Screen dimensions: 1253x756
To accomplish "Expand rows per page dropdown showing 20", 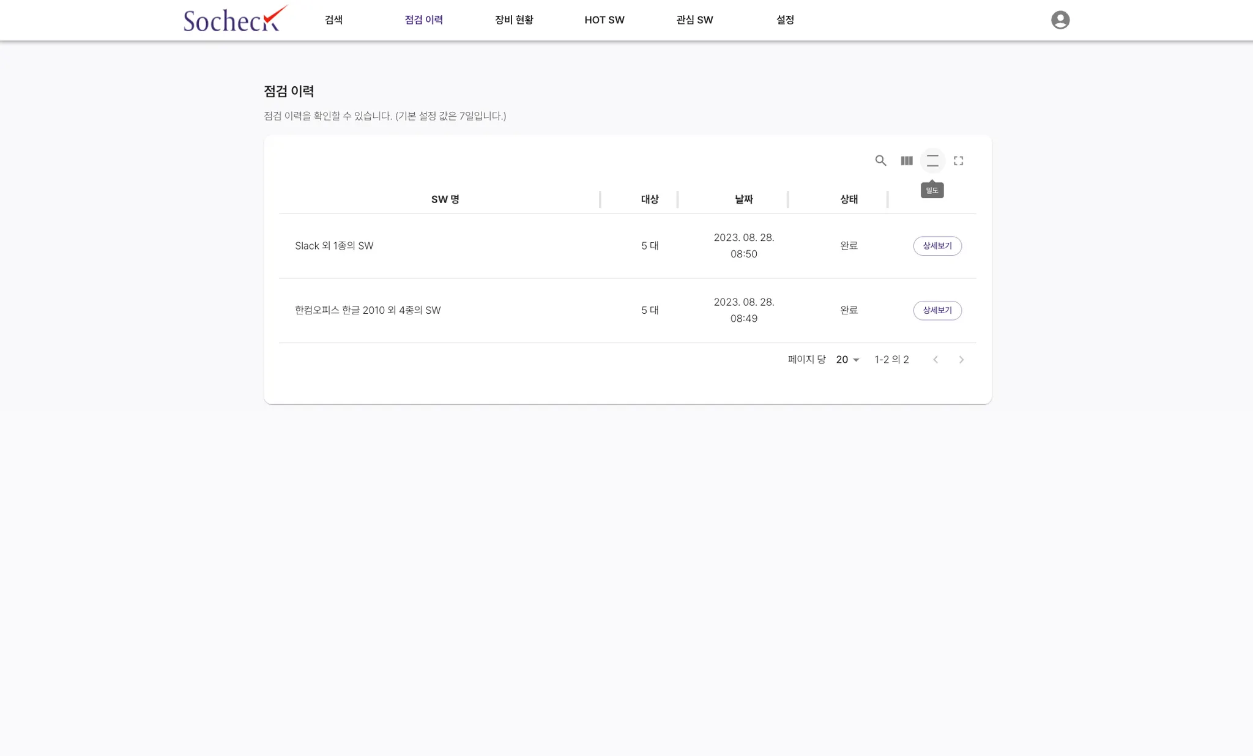I will click(x=847, y=360).
